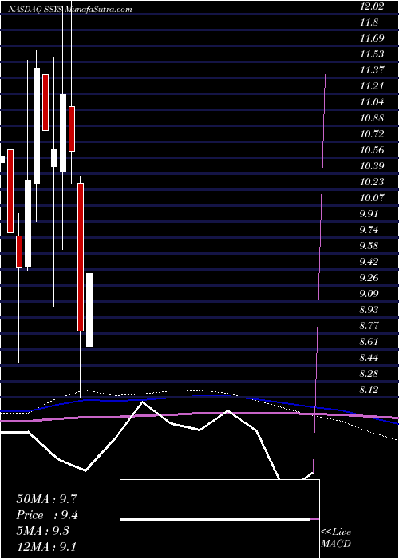Click the 11.21 price axis label
This screenshot has width=399, height=559.
point(372,86)
